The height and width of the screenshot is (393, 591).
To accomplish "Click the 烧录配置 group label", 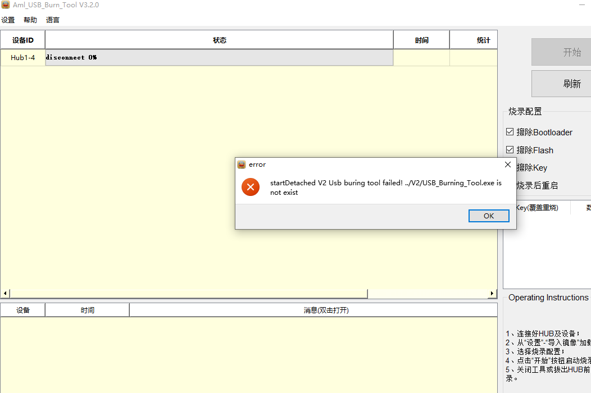I will 525,111.
